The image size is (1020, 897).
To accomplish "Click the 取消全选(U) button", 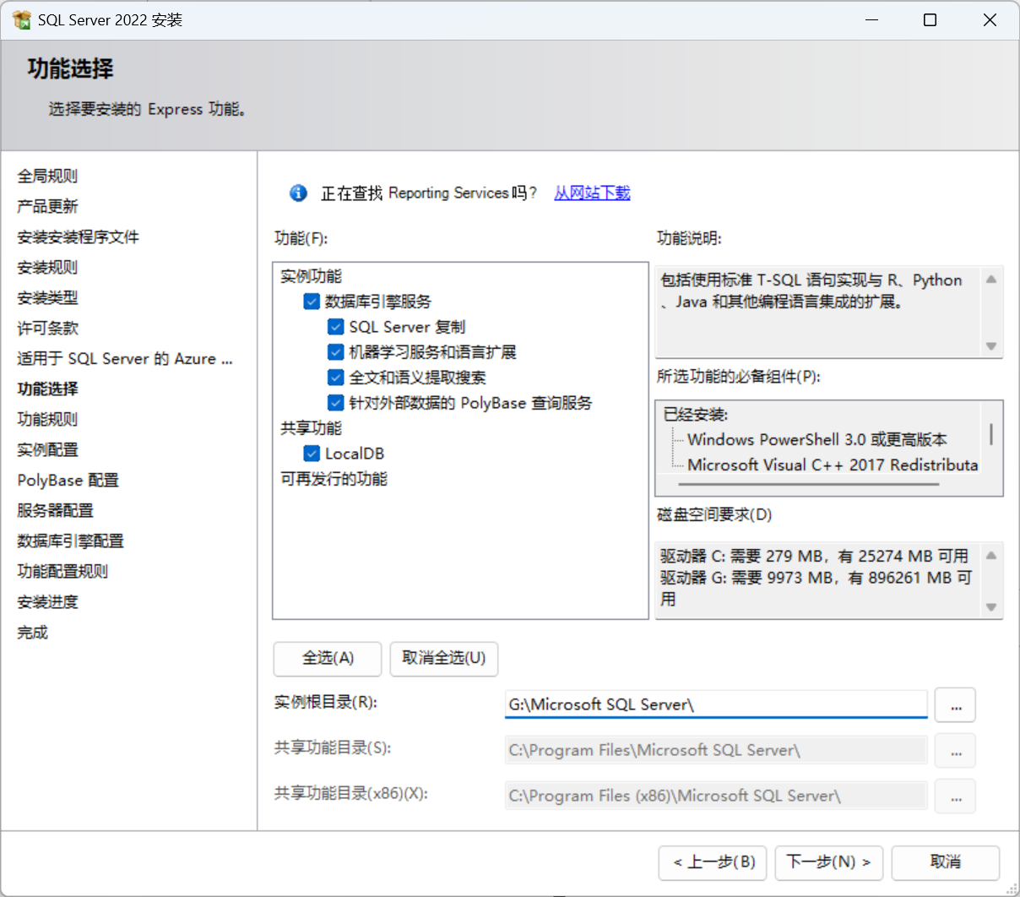I will pos(444,659).
